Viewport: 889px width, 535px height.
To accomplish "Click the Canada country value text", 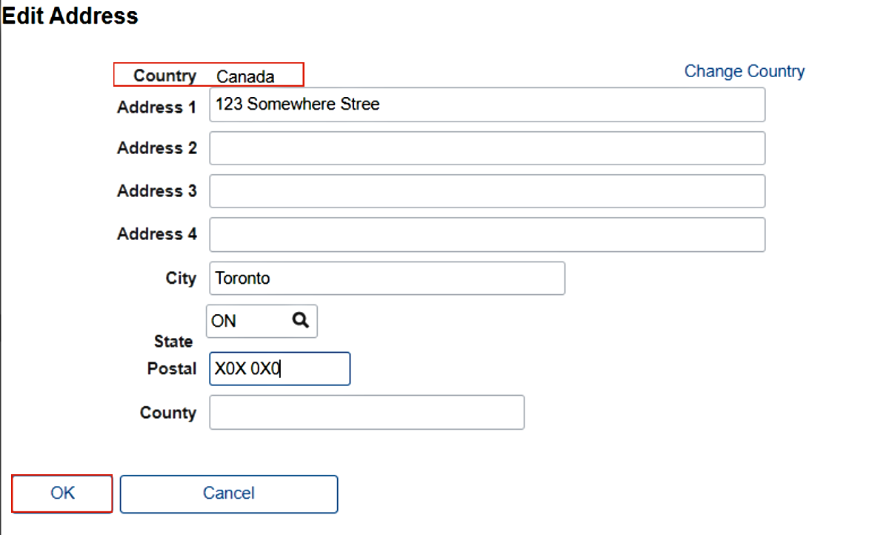I will pos(245,76).
